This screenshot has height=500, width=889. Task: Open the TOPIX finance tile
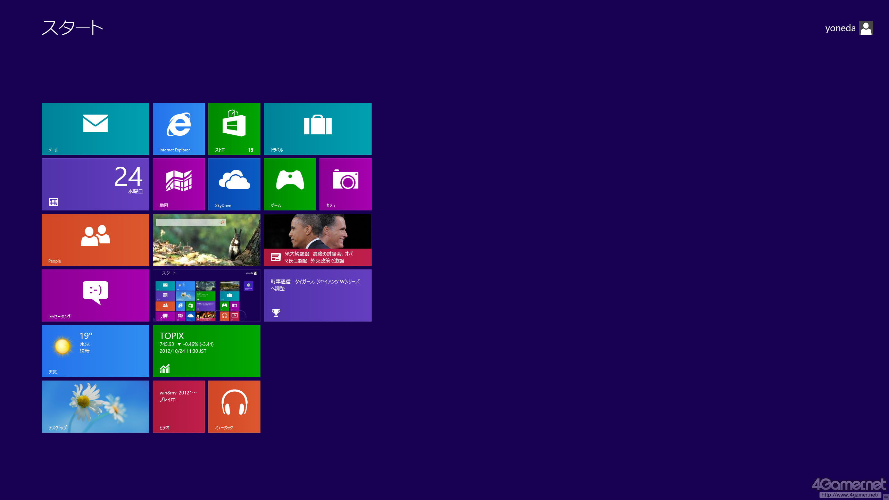click(207, 351)
